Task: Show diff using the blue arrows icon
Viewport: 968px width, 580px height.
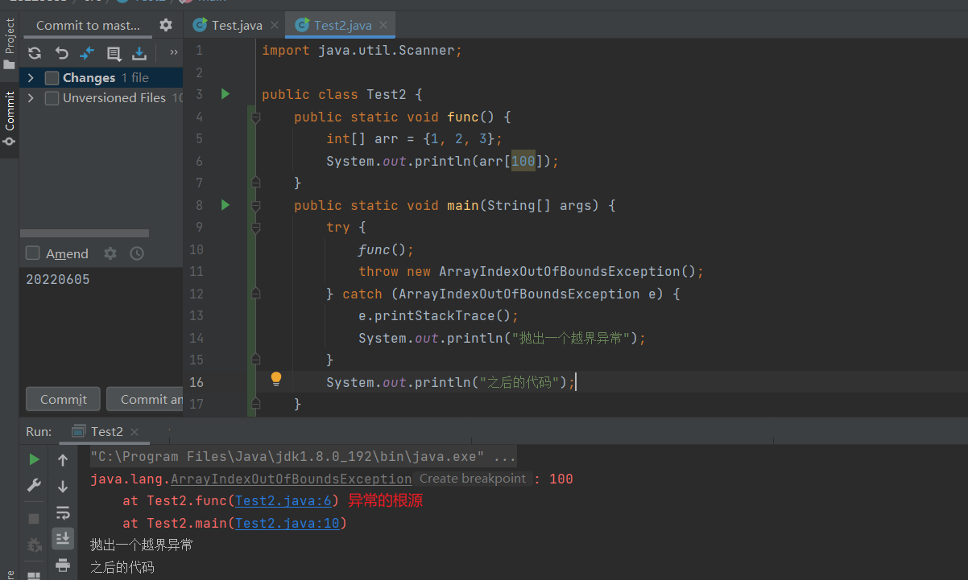Action: coord(87,53)
